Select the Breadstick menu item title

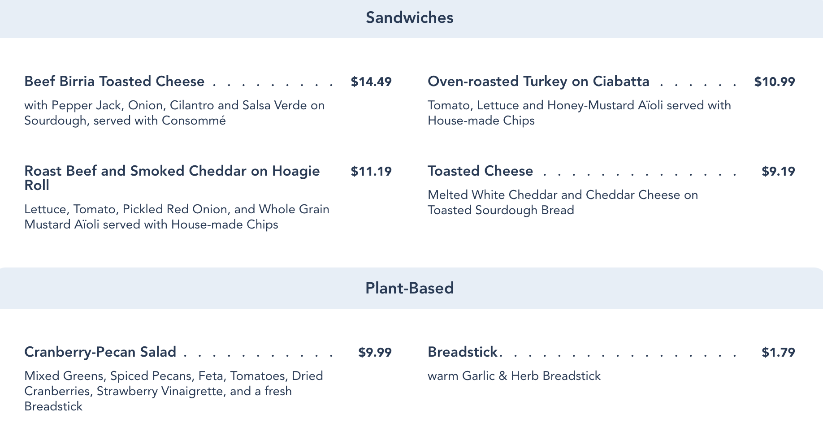point(462,352)
